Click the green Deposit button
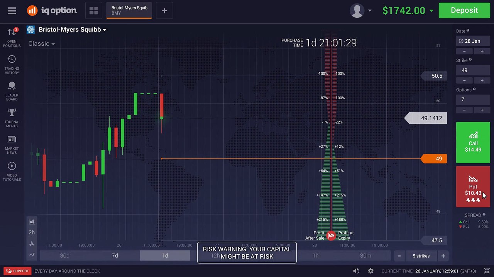Viewport: 494px width, 277px height. coord(464,10)
